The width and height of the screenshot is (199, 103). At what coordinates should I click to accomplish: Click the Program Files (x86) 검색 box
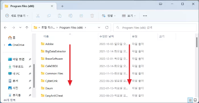(155, 27)
